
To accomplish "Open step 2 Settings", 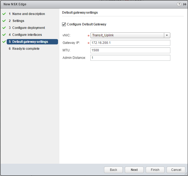I will tap(18, 21).
